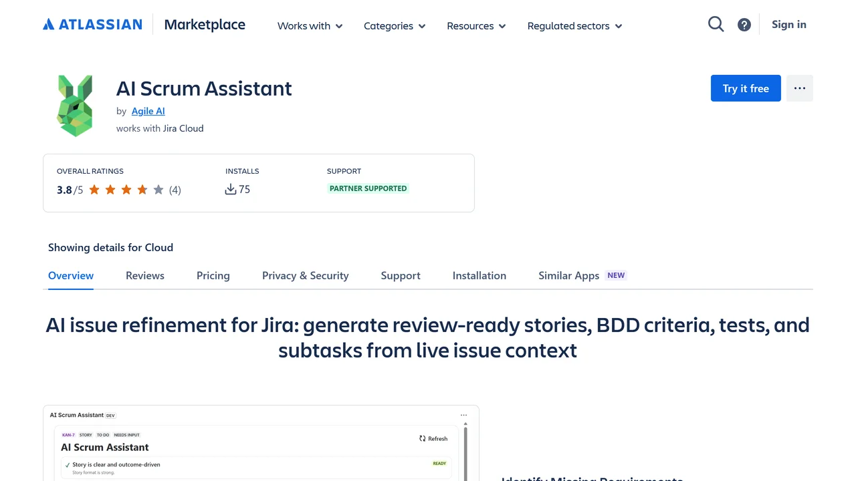The width and height of the screenshot is (856, 481).
Task: Click the Sign in link
Action: click(789, 25)
